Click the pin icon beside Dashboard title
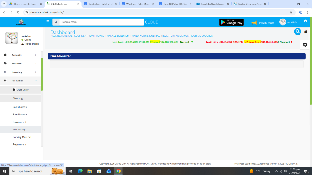The image size is (312, 175). (70, 56)
